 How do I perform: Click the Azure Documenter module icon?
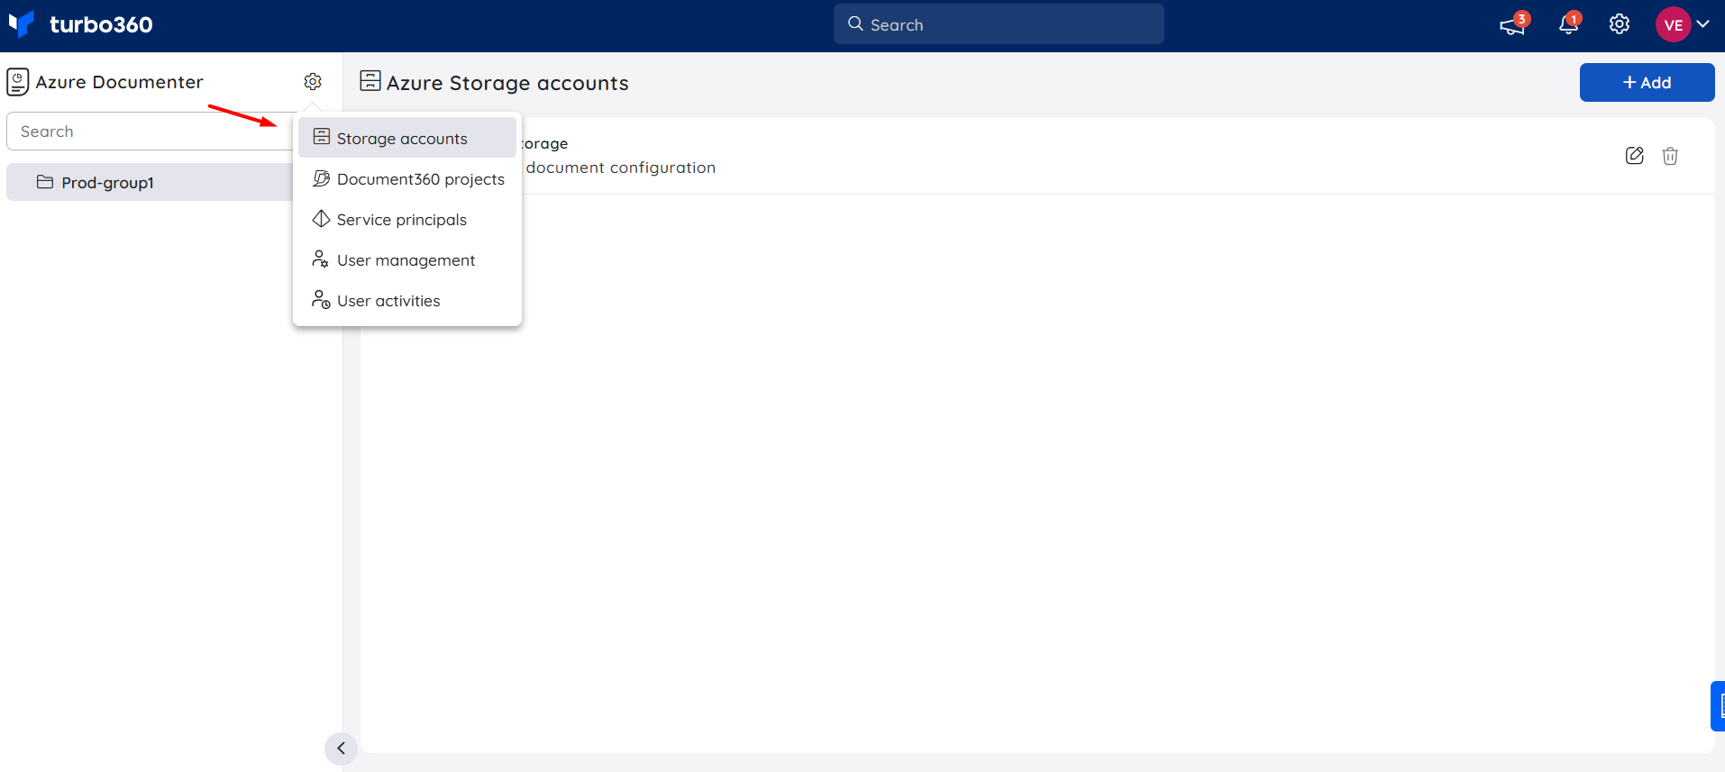point(17,82)
